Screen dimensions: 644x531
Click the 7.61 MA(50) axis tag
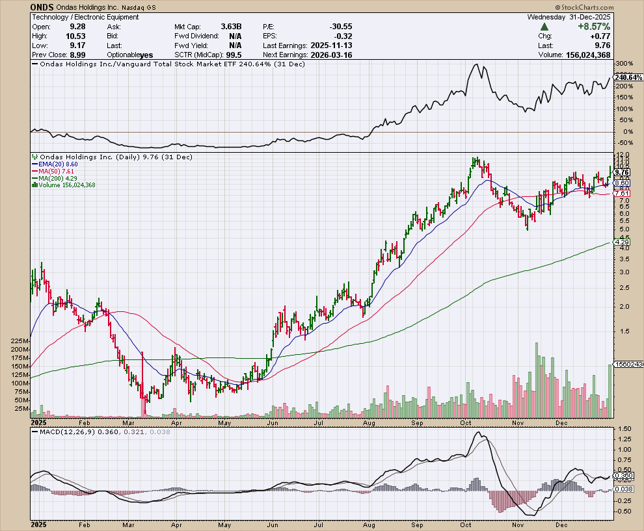[623, 193]
